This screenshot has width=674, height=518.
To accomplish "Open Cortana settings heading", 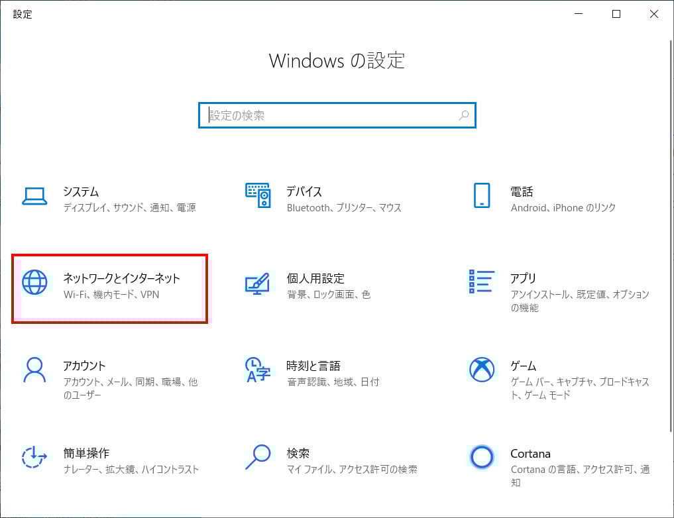I will [530, 454].
